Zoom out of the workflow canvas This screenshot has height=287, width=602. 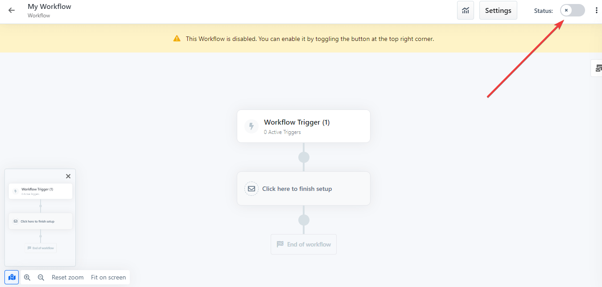pos(41,277)
